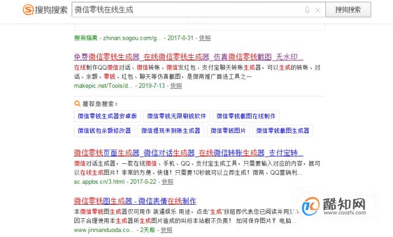
Task: Click the date text 2017-8-22
Action: [x=143, y=181]
